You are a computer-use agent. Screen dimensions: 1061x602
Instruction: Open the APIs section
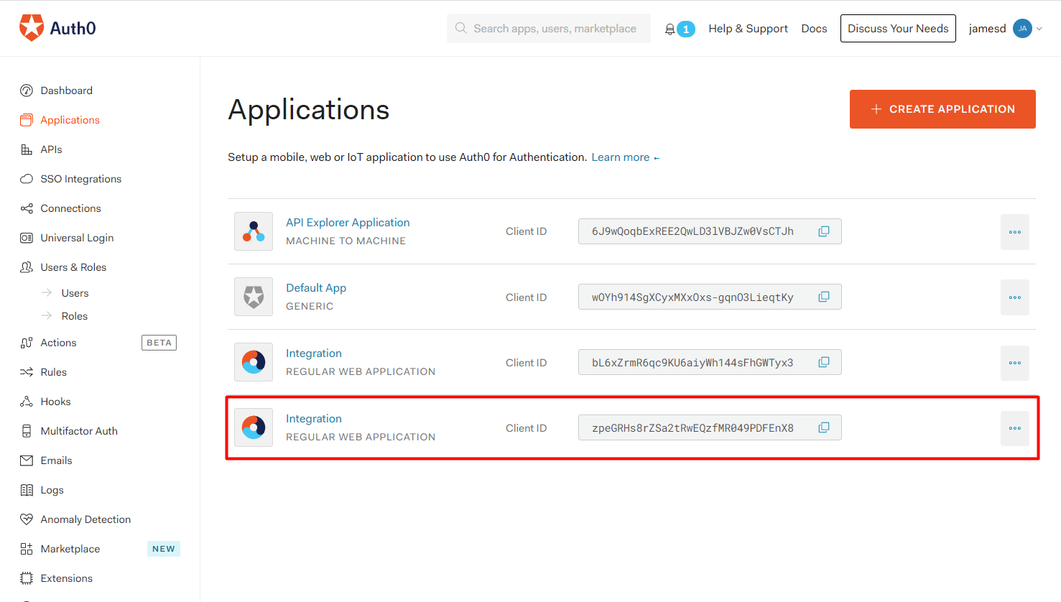[x=51, y=149]
